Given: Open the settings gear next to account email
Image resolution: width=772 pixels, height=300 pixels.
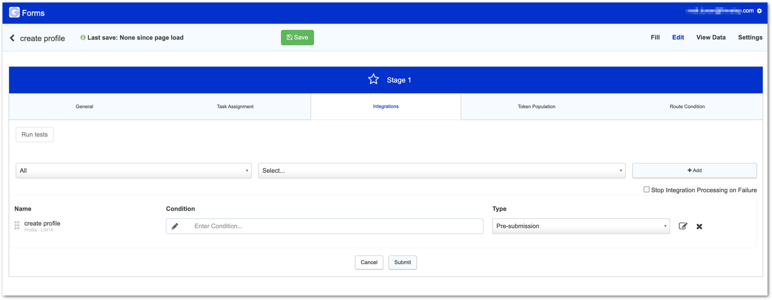Looking at the screenshot, I should point(760,10).
